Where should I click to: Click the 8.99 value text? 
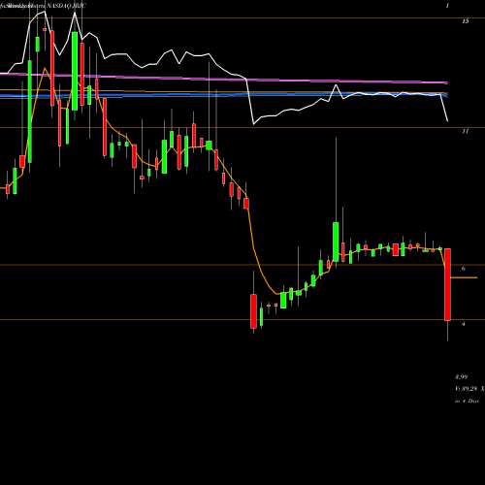point(461,377)
